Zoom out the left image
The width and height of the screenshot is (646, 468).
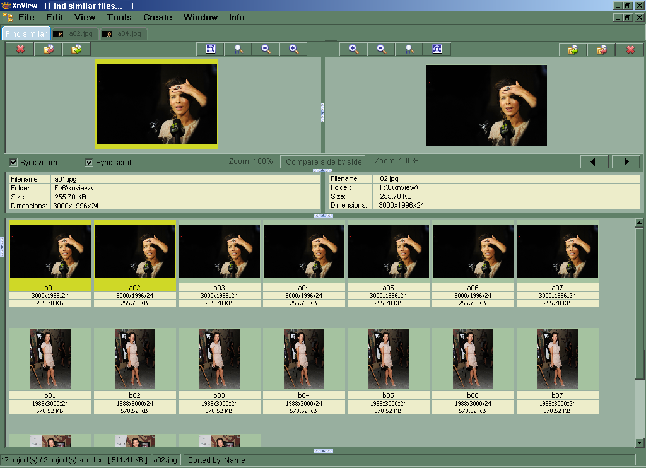[x=266, y=49]
